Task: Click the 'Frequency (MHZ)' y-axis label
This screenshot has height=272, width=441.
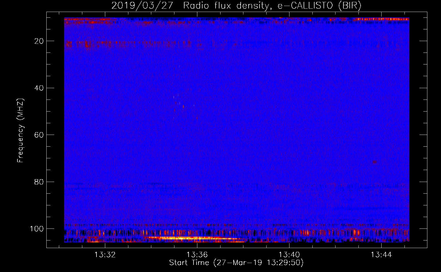Action: pyautogui.click(x=20, y=131)
